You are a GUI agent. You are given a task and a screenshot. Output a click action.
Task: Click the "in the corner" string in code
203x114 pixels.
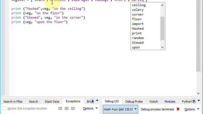pyautogui.click(x=69, y=18)
